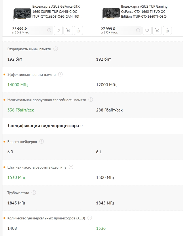
Task: Select shader version 6.1 value
Action: [99, 152]
